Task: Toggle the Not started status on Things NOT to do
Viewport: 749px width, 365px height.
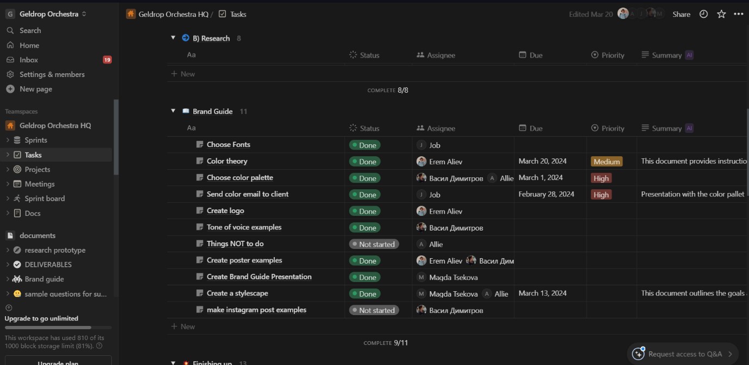Action: coord(374,245)
